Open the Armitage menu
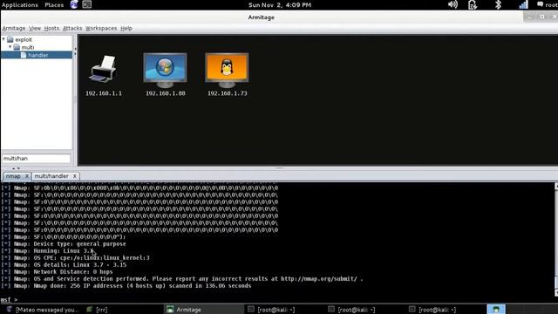This screenshot has width=558, height=314. [x=14, y=28]
